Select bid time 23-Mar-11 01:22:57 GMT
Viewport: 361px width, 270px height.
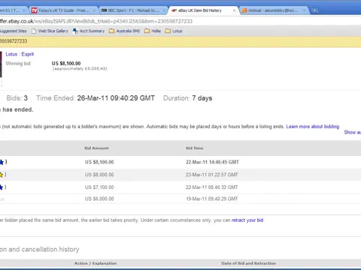pyautogui.click(x=212, y=175)
